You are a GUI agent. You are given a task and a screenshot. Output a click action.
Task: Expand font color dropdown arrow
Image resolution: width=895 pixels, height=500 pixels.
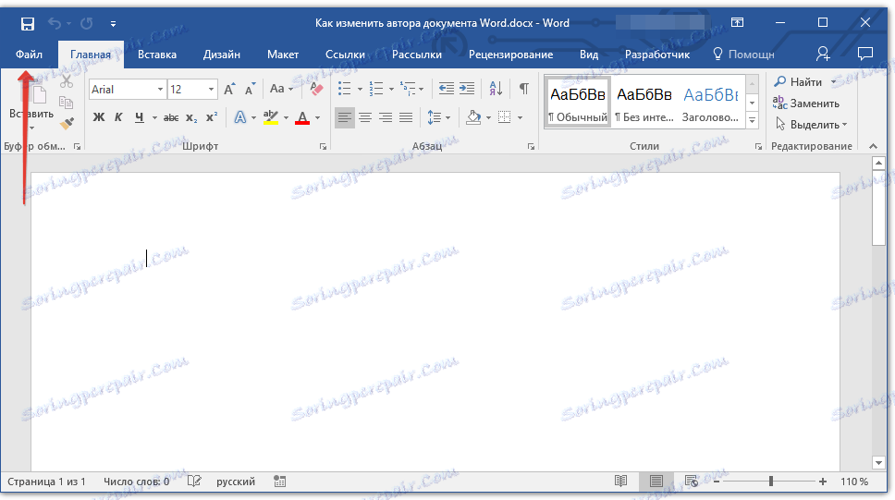pyautogui.click(x=317, y=118)
